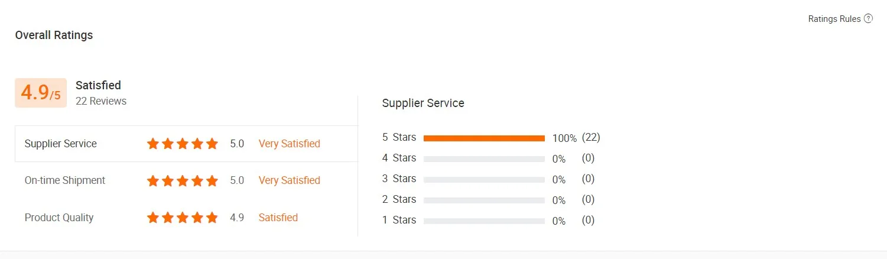Open the Ratings Rules link
This screenshot has width=887, height=259.
[834, 19]
